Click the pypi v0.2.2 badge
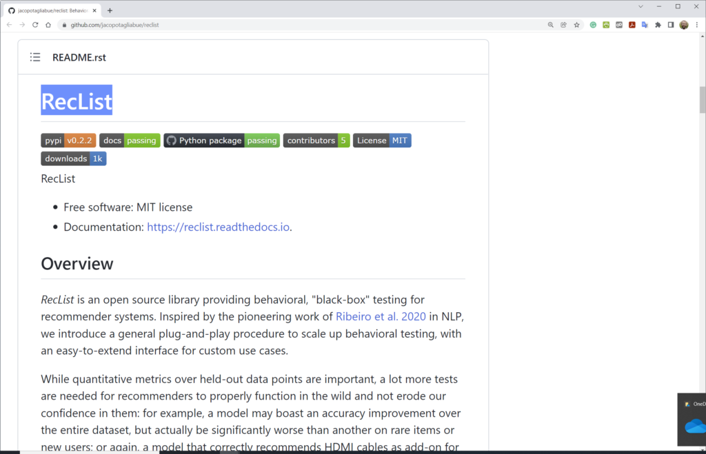 click(68, 141)
